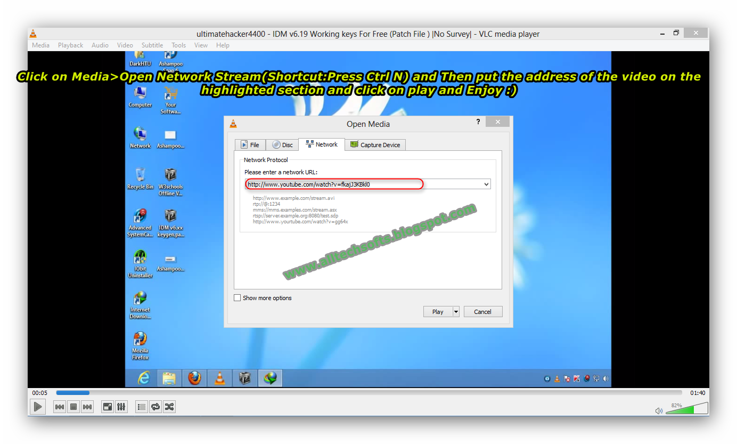737x444 pixels.
Task: Skip to previous media in playlist
Action: (x=60, y=407)
